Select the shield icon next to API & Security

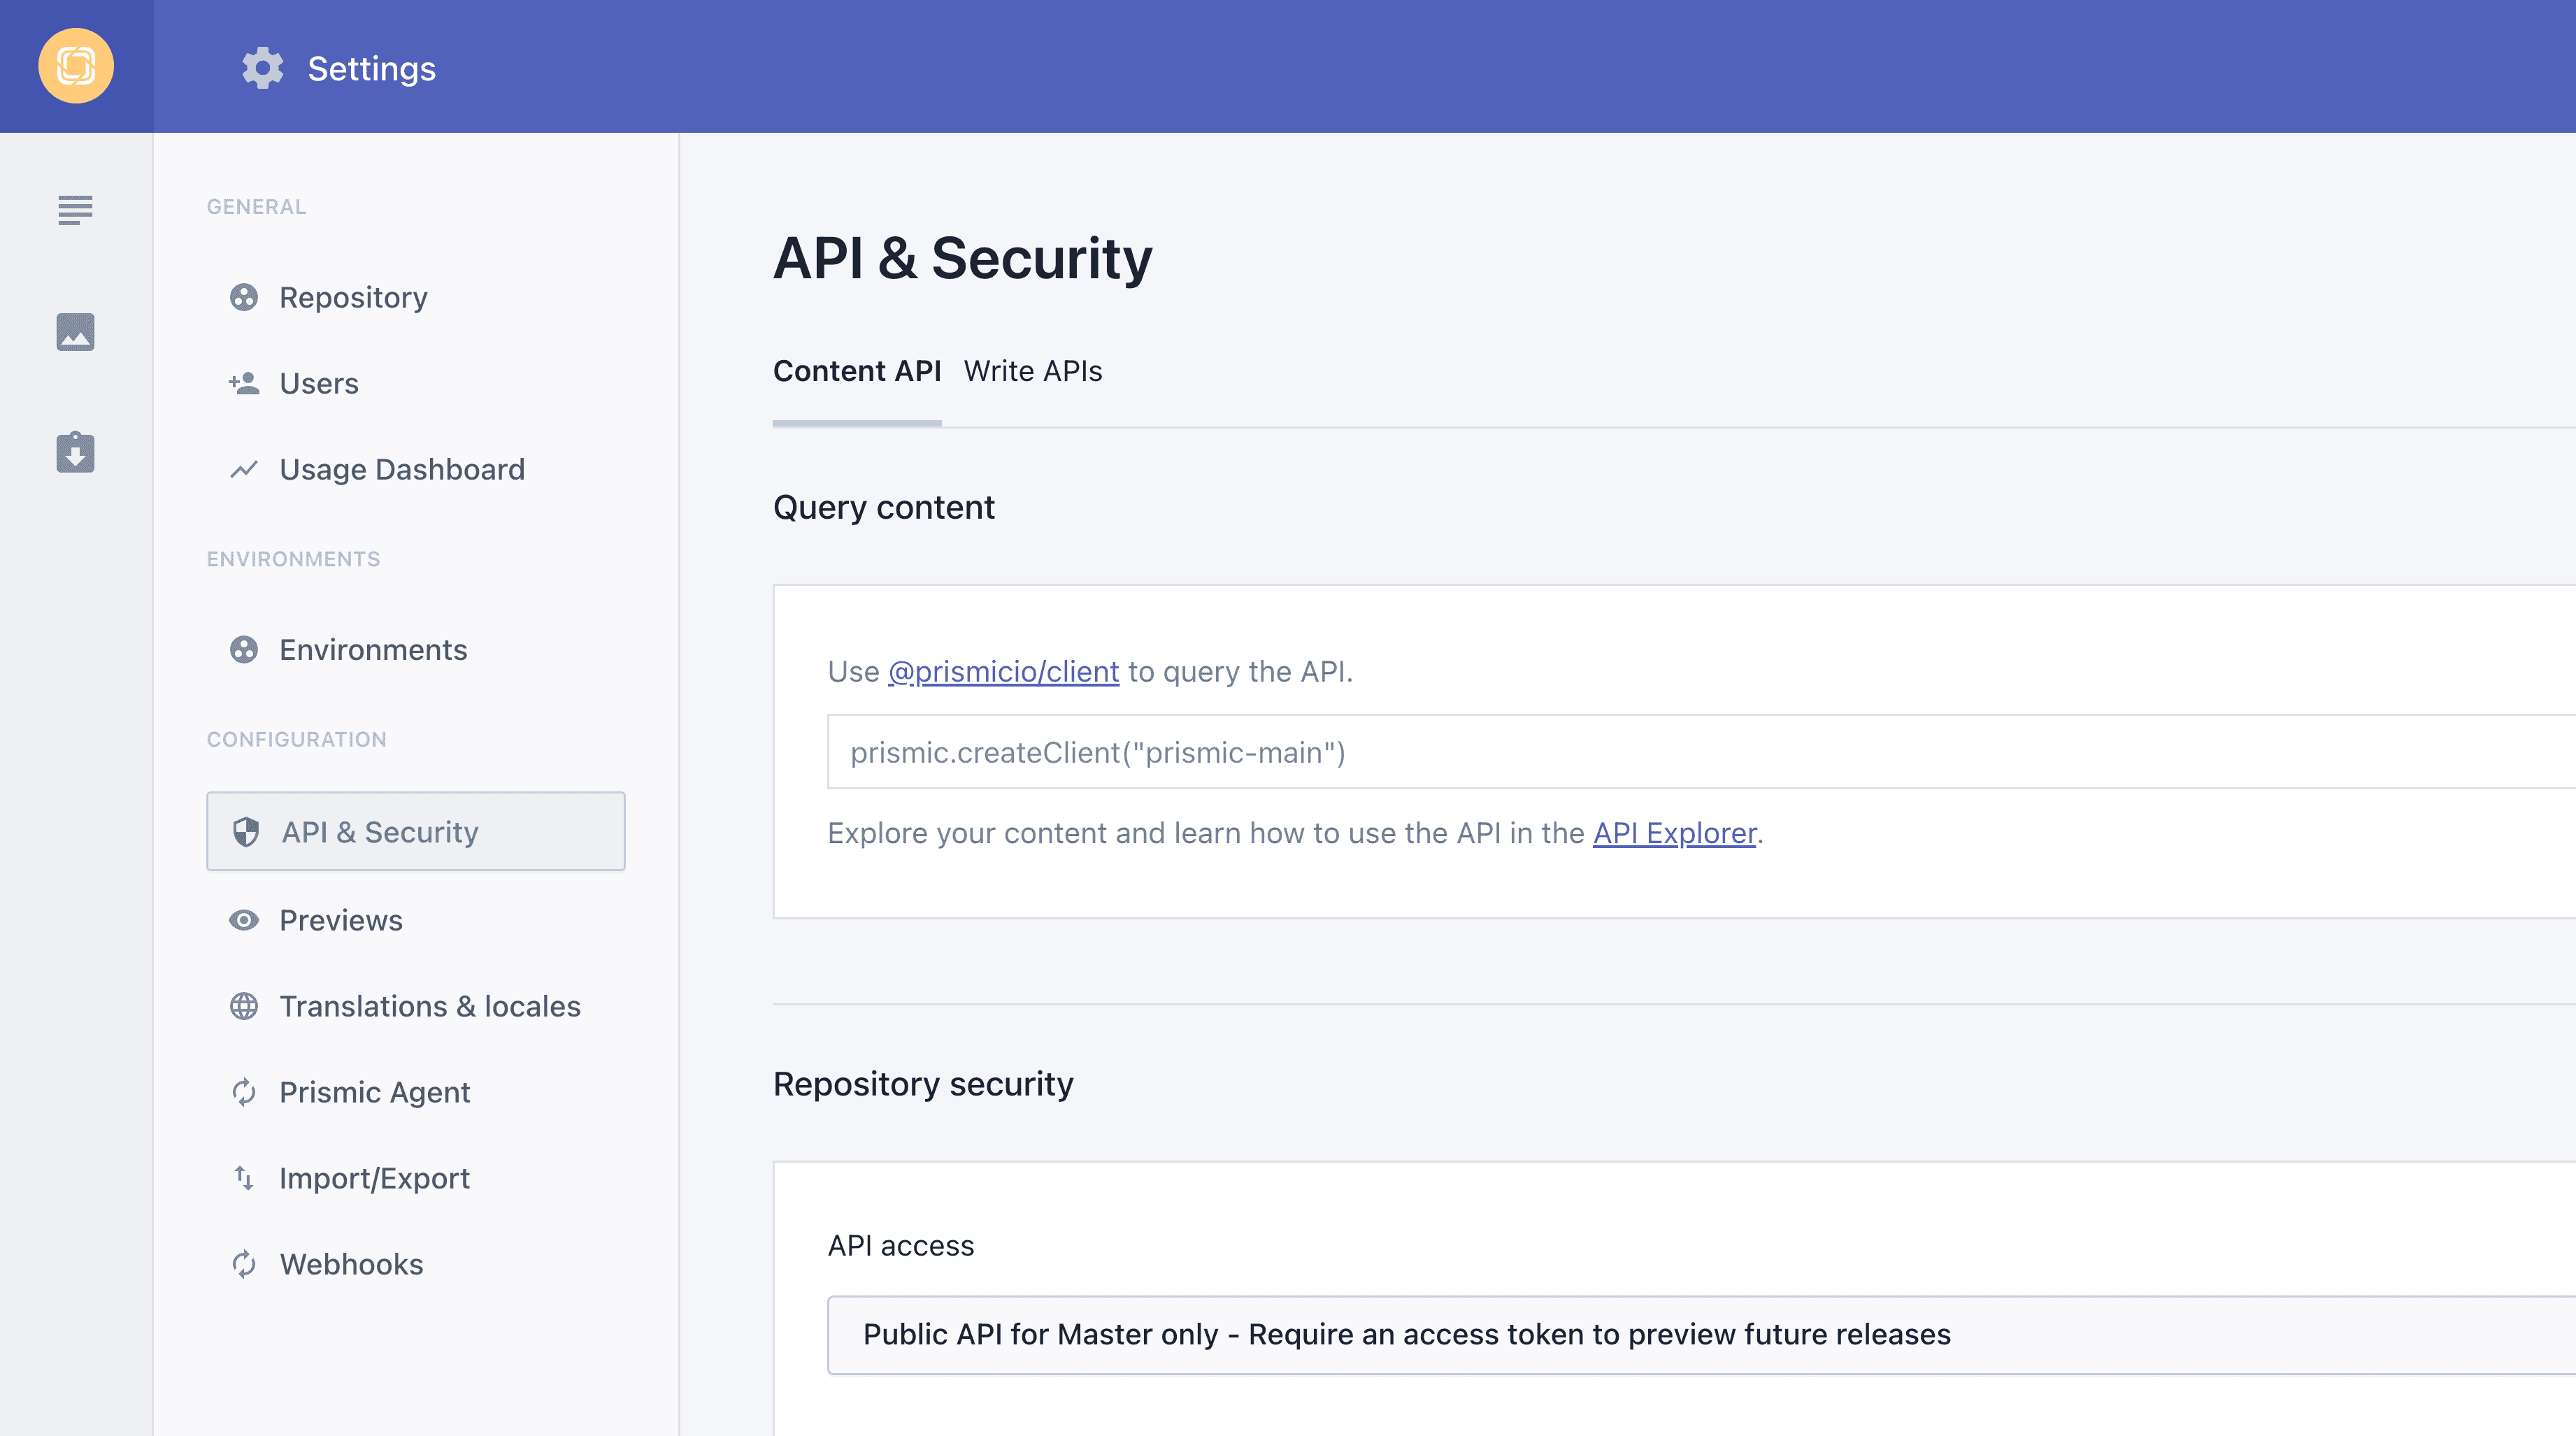245,831
